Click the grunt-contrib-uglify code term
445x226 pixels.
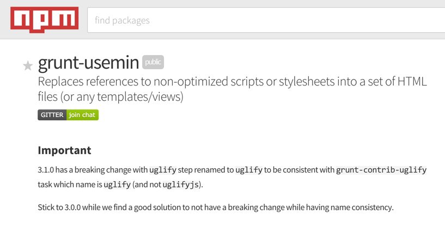(x=381, y=170)
